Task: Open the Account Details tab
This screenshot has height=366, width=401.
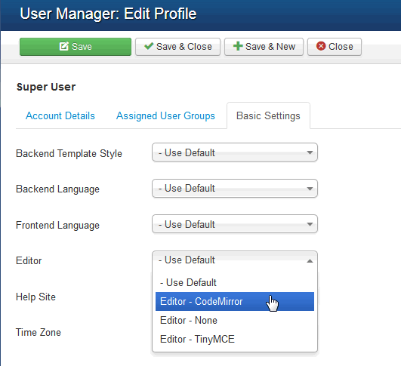Action: click(60, 115)
